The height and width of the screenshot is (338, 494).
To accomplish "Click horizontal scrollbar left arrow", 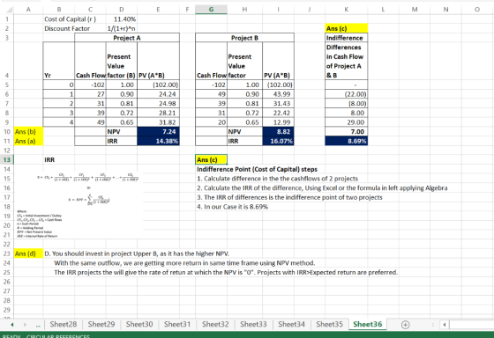I will 445,324.
